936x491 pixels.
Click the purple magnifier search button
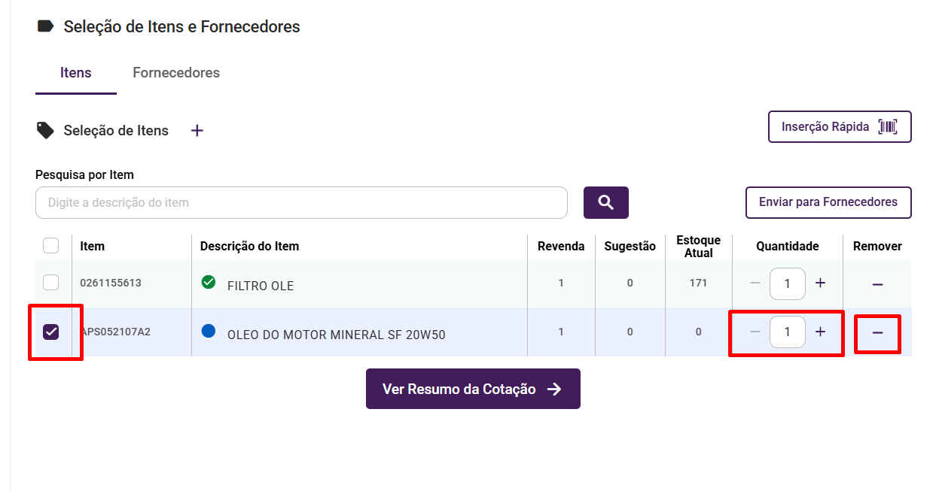[605, 202]
